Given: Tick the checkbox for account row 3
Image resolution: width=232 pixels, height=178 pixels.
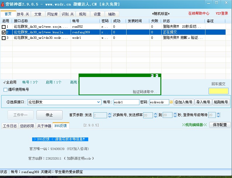Looking at the screenshot, I should click(x=4, y=38).
